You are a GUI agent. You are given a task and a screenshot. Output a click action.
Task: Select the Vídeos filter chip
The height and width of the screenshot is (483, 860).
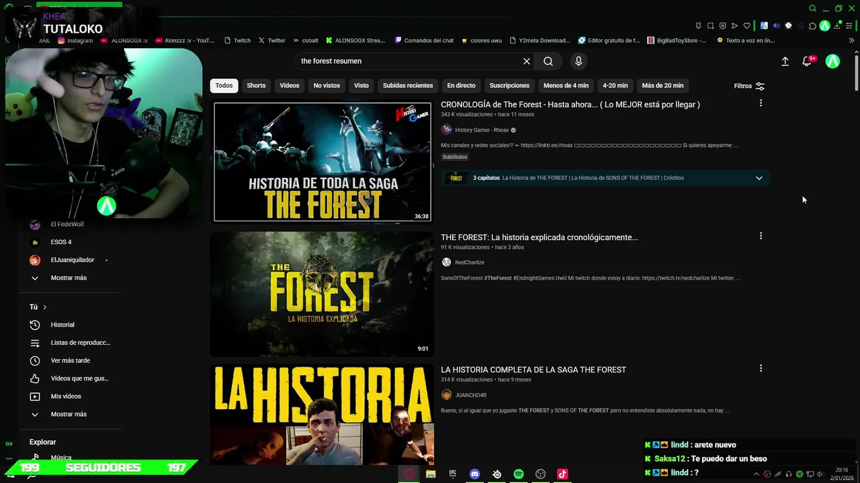tap(290, 86)
